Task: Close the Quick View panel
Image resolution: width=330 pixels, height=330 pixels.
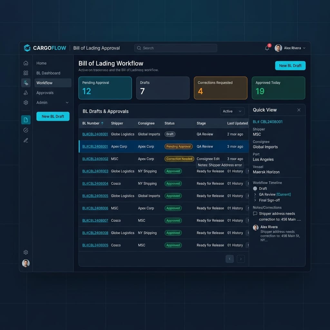Action: pyautogui.click(x=299, y=110)
